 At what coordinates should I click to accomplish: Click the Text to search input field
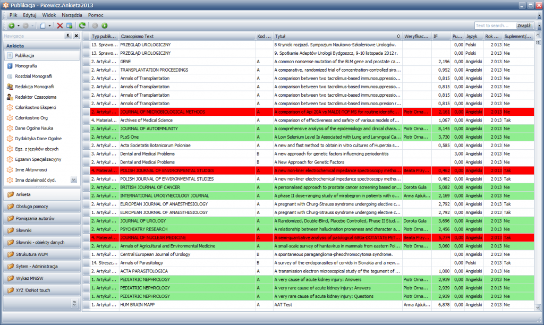pos(495,25)
